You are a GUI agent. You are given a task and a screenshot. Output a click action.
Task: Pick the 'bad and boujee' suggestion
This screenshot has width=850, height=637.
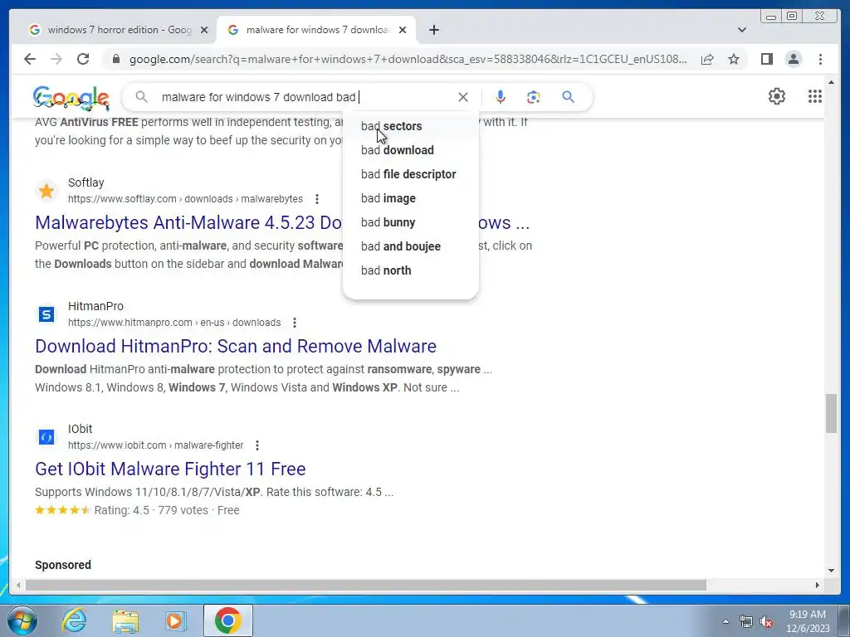click(410, 246)
